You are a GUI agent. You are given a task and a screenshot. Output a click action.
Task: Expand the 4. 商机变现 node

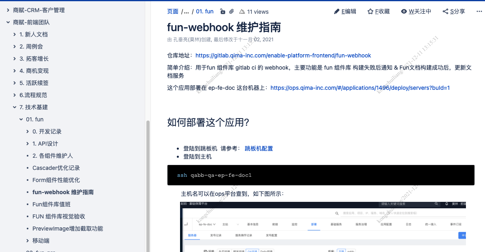coord(15,71)
